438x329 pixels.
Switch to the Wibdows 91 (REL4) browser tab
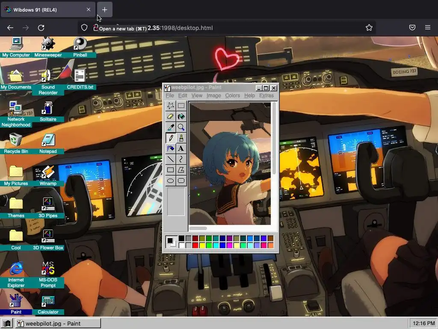pyautogui.click(x=48, y=9)
